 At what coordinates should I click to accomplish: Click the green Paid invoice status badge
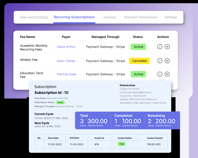[x=121, y=144]
